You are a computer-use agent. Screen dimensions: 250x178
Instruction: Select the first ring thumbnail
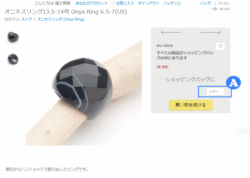[x=13, y=37]
